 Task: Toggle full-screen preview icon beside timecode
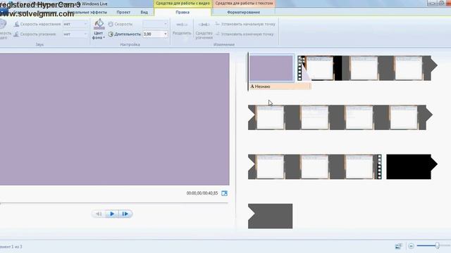(224, 193)
